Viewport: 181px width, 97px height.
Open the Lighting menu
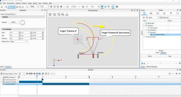pyautogui.click(x=18, y=3)
